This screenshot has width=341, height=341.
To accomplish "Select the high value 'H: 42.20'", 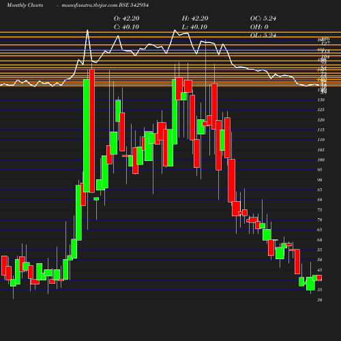I will (195, 18).
